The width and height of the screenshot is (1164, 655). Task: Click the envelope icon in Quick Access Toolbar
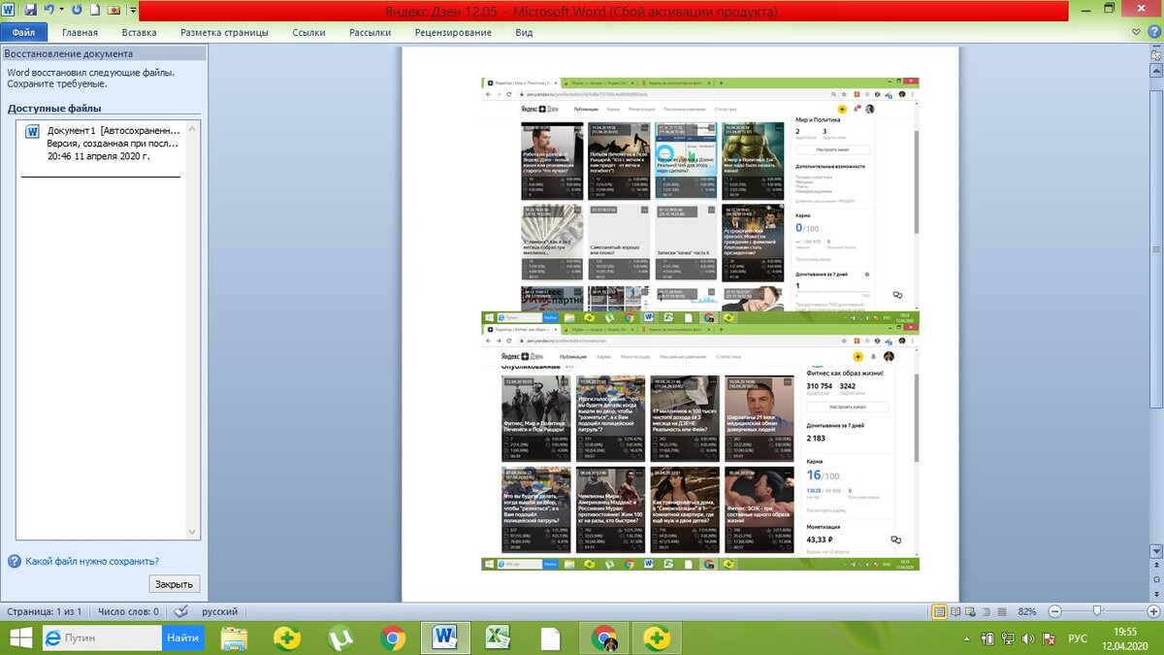coord(113,10)
